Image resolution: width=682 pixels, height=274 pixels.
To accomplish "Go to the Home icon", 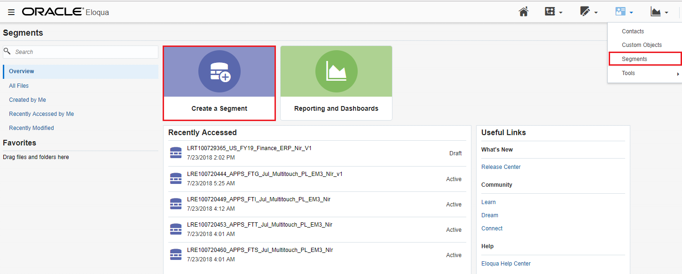I will 524,12.
